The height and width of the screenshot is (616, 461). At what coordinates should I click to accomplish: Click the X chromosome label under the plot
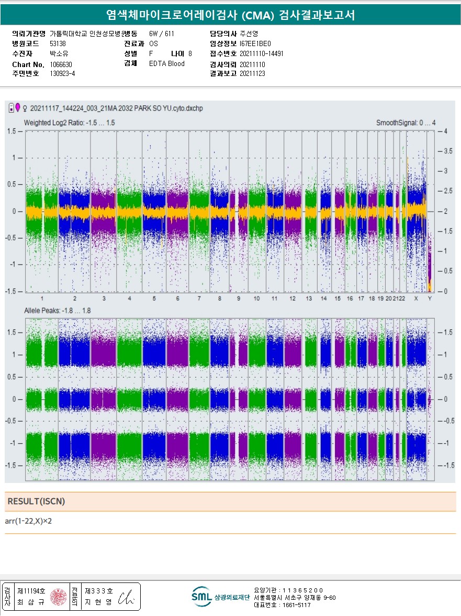pos(416,299)
